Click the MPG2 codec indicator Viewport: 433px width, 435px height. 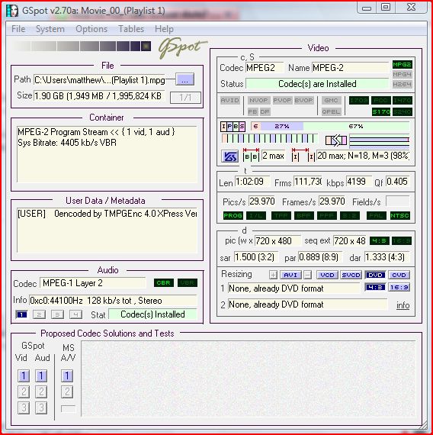tap(402, 65)
